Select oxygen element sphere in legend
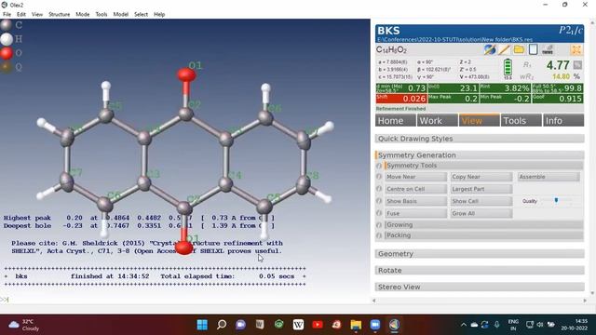596x335 pixels. [x=7, y=53]
